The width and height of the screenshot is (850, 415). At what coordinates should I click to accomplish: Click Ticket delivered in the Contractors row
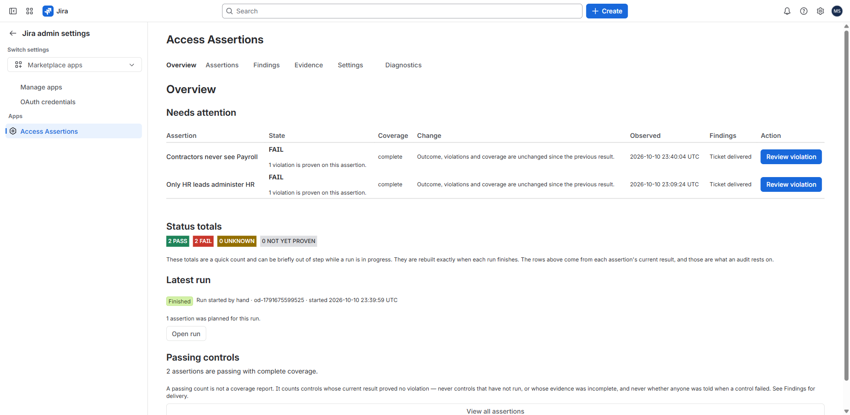click(730, 157)
